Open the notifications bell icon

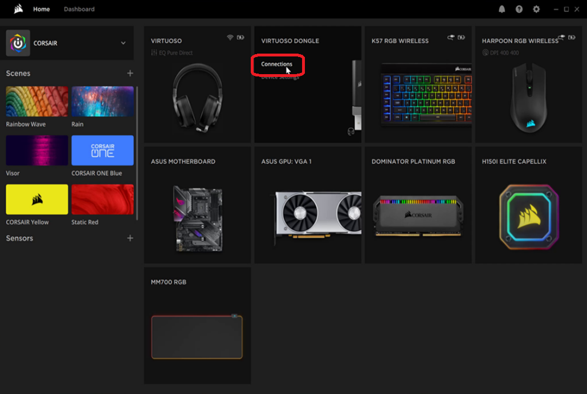pos(502,9)
